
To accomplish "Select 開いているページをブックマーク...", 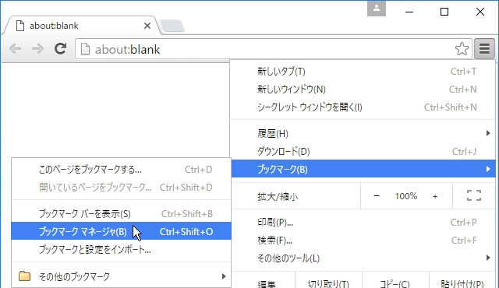I will [x=121, y=188].
